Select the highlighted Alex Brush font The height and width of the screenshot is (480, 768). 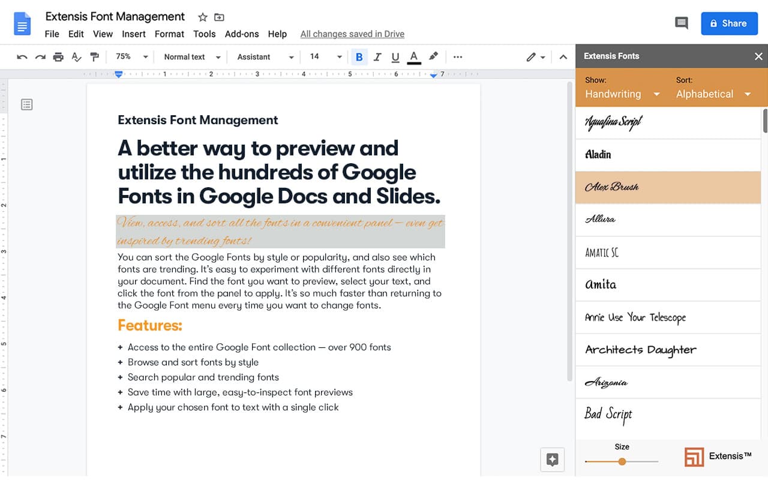click(668, 187)
